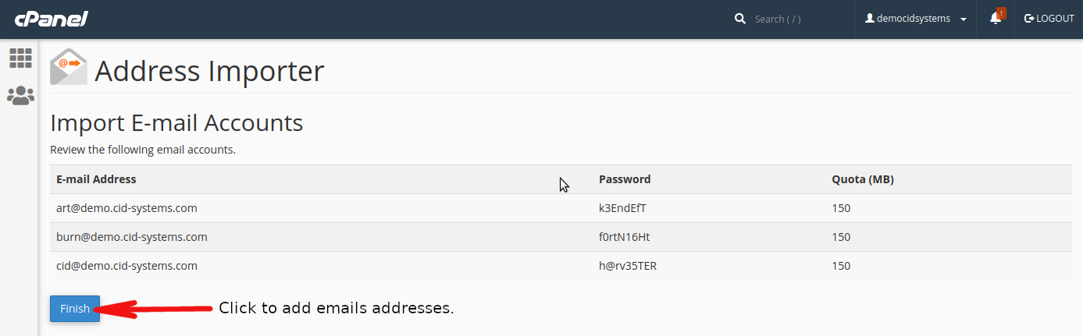Select the art@demo.cid-systems.com row

pos(561,208)
